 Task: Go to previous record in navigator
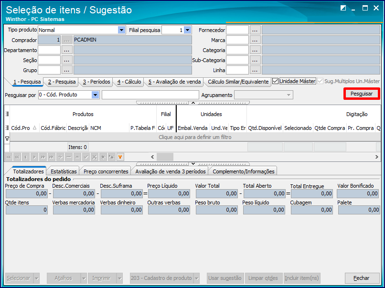[x=26, y=157]
